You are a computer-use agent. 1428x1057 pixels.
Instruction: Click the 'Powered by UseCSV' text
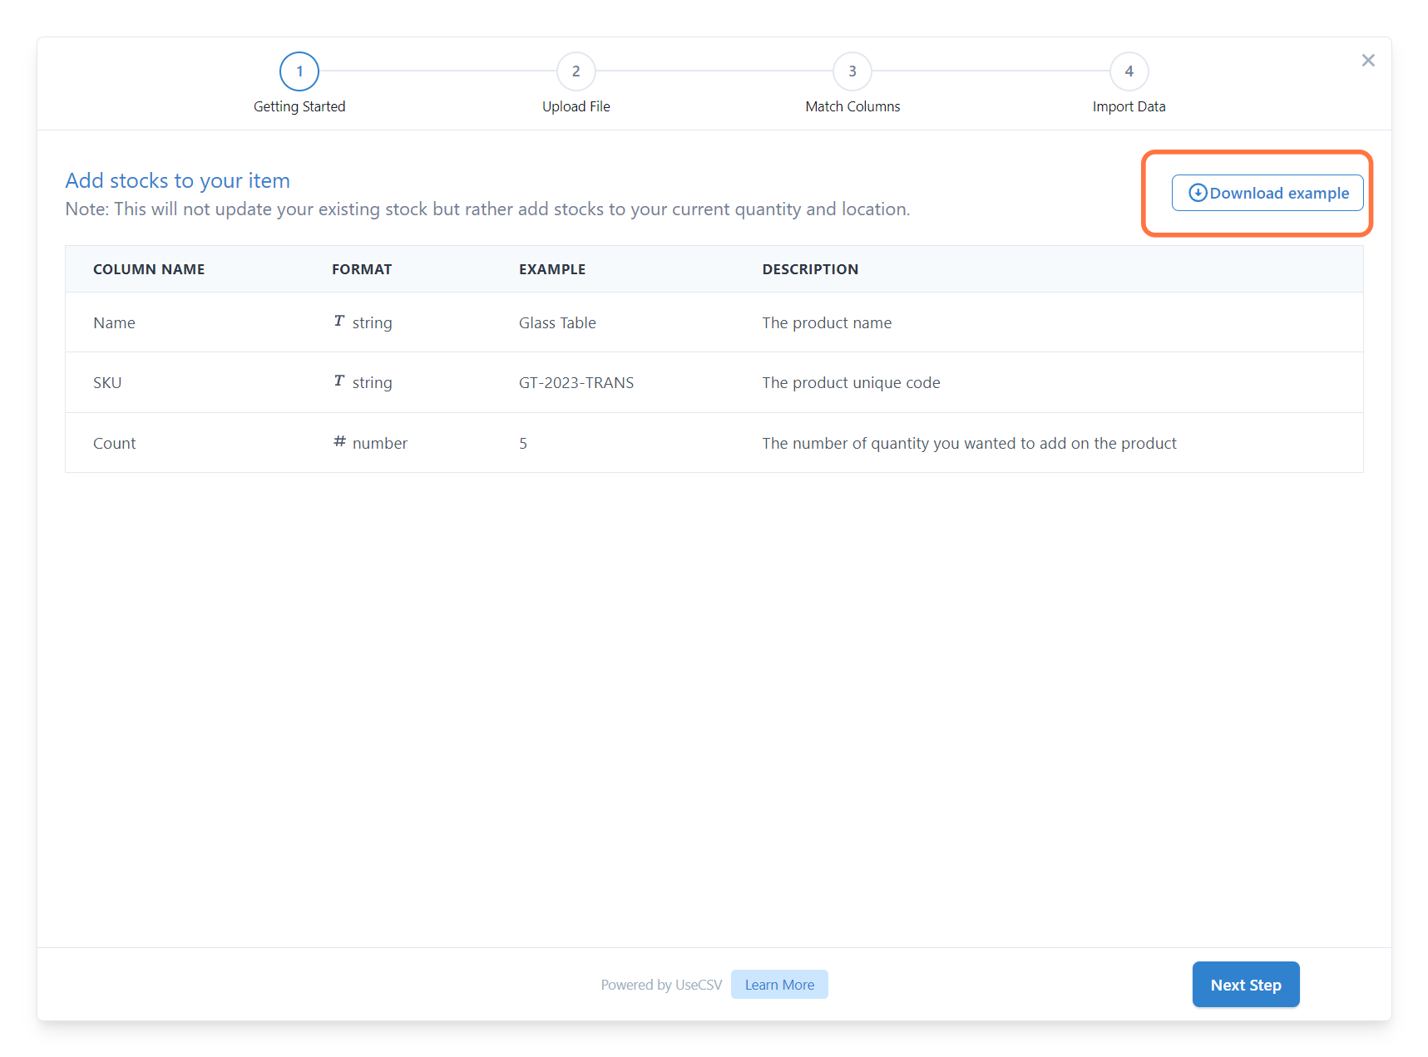[x=661, y=985]
